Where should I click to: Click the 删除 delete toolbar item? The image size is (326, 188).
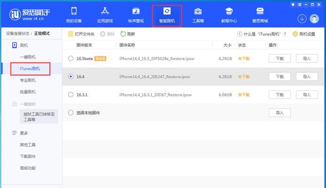tap(107, 34)
